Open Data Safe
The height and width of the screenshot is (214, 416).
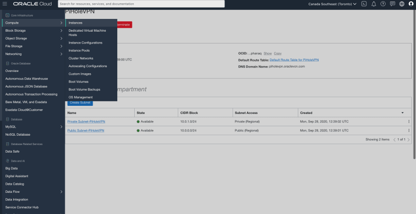click(x=12, y=152)
